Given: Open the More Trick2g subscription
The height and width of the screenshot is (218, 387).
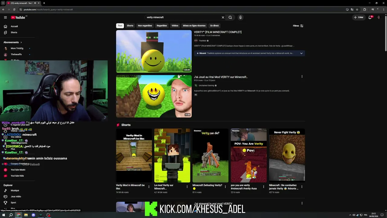Looking at the screenshot, I should (17, 48).
